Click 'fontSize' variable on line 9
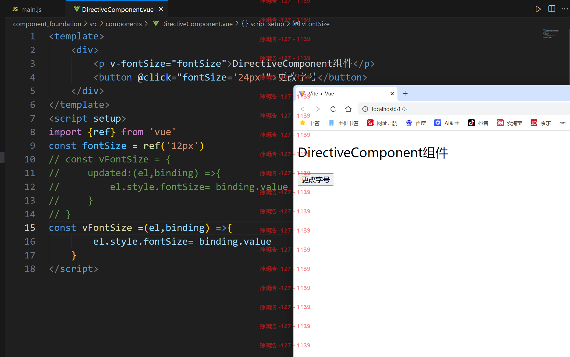The height and width of the screenshot is (357, 570). point(104,146)
